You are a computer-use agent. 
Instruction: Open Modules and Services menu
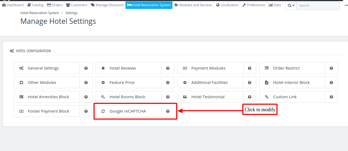coord(193,5)
